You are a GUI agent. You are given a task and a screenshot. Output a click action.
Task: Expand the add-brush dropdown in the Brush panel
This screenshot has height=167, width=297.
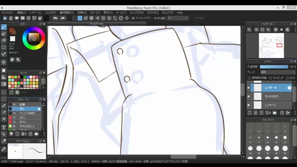pyautogui.click(x=26, y=134)
